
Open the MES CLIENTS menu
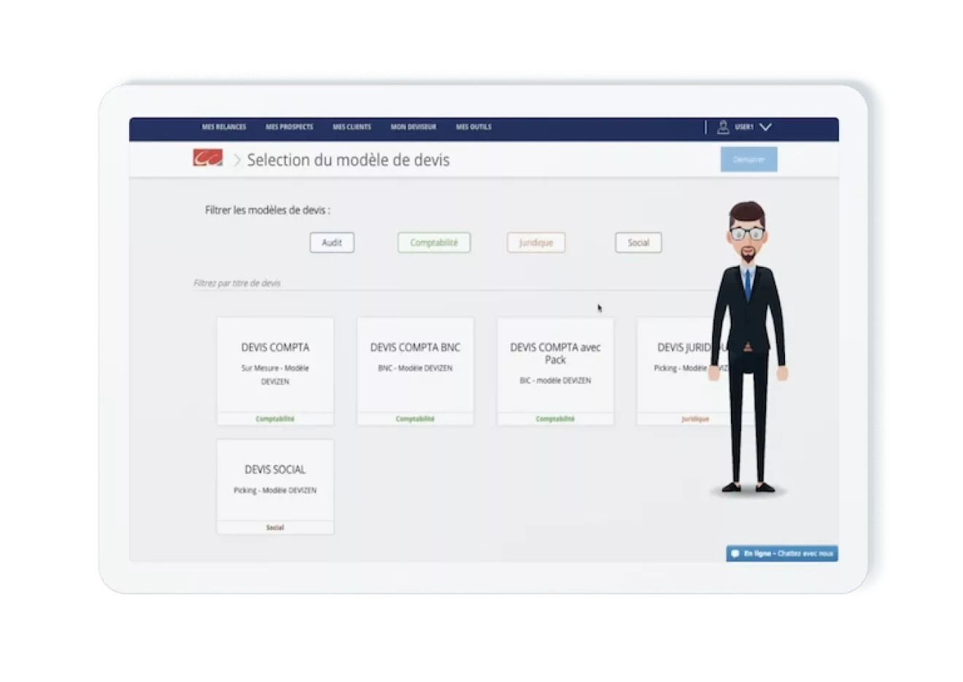pyautogui.click(x=352, y=127)
